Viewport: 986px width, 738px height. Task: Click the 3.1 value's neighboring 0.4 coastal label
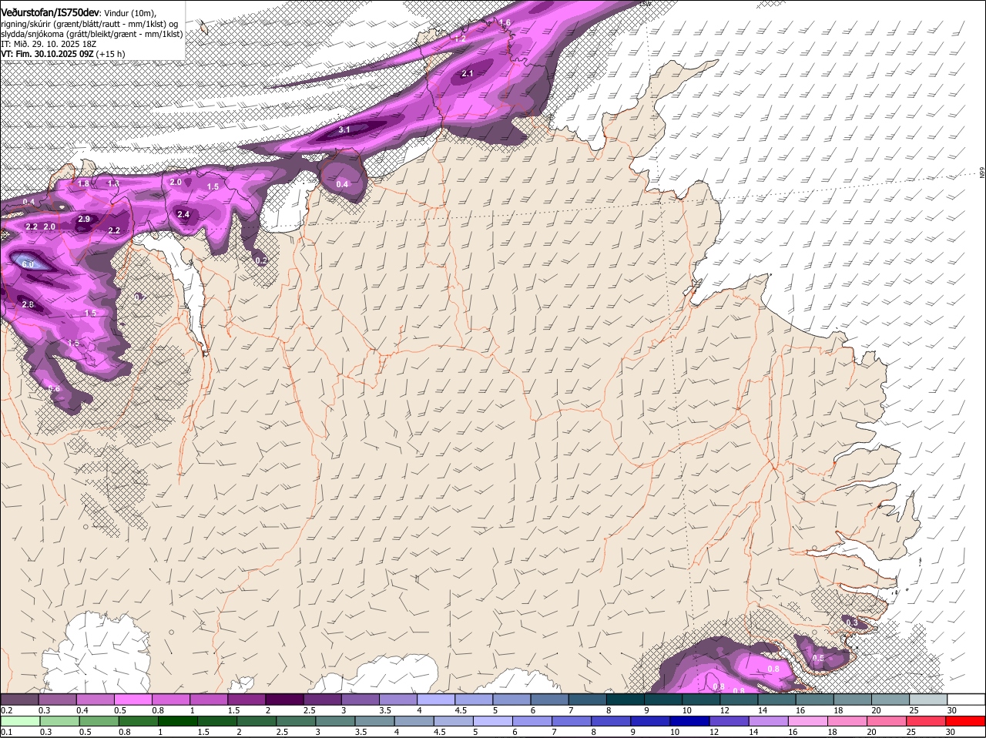coord(342,184)
